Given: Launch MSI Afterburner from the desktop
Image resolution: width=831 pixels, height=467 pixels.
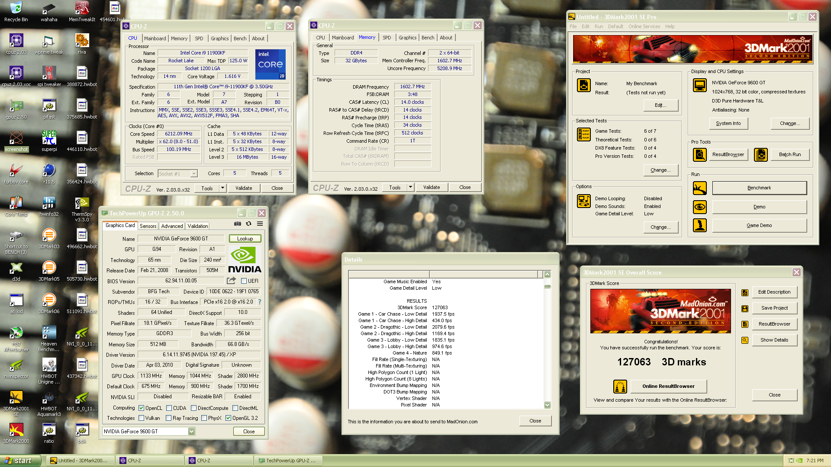Looking at the screenshot, I should [16, 339].
